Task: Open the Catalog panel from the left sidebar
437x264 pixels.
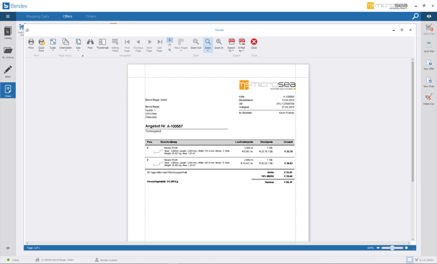Action: pyautogui.click(x=7, y=32)
